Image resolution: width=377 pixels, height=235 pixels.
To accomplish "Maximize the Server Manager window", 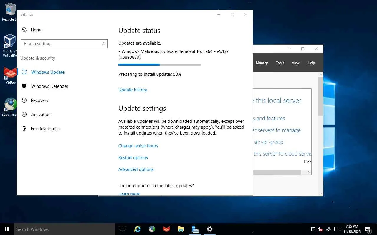I will tap(303, 49).
